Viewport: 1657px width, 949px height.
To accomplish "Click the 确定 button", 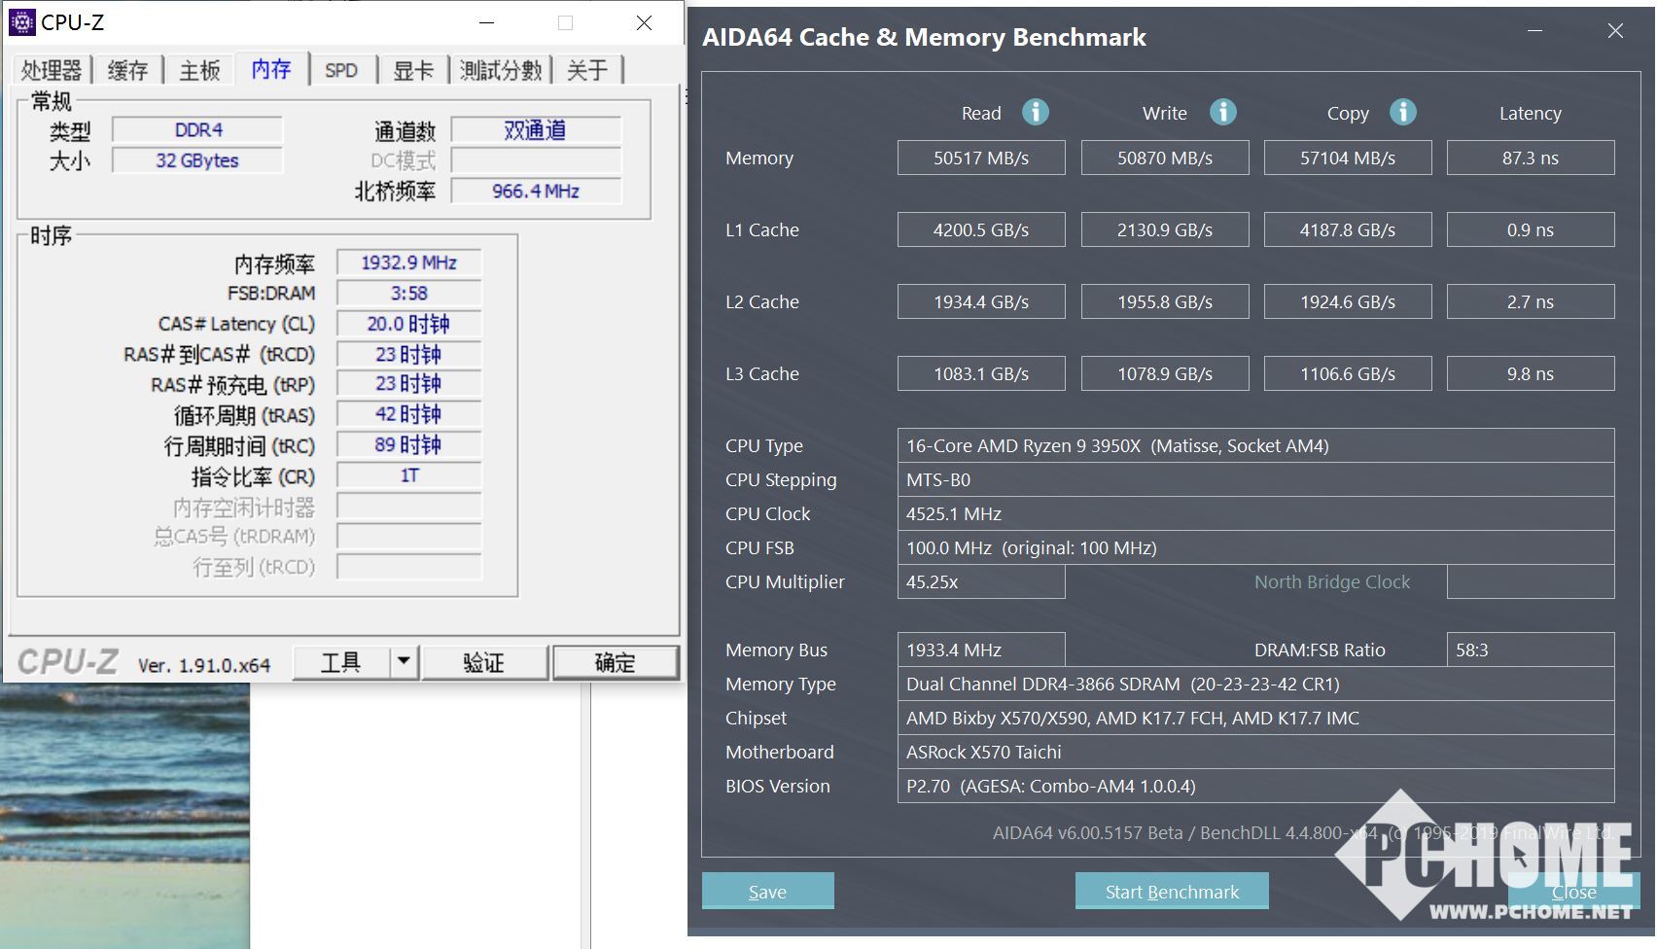I will click(x=615, y=662).
